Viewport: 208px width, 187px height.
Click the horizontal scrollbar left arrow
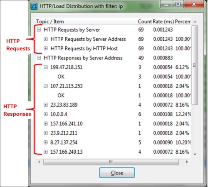click(x=39, y=162)
